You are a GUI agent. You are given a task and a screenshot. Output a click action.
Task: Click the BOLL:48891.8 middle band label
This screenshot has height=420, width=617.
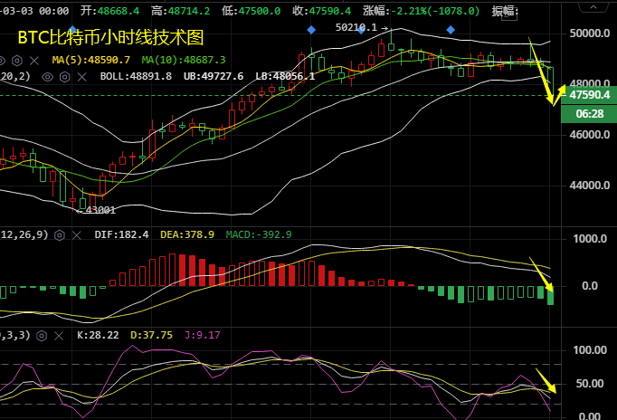(136, 77)
